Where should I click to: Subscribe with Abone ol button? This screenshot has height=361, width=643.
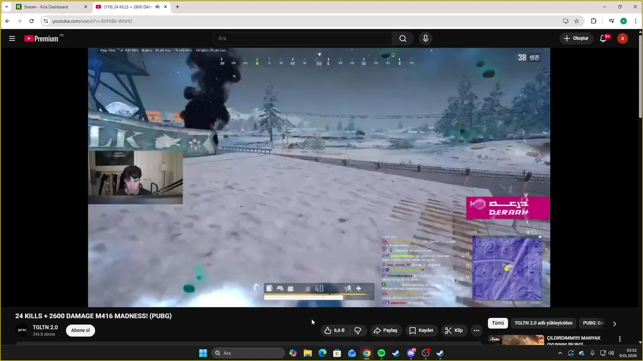coord(80,330)
